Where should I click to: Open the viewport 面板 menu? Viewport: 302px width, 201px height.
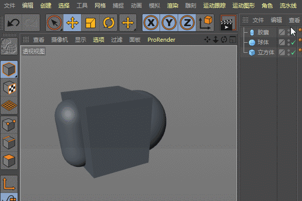(x=134, y=40)
